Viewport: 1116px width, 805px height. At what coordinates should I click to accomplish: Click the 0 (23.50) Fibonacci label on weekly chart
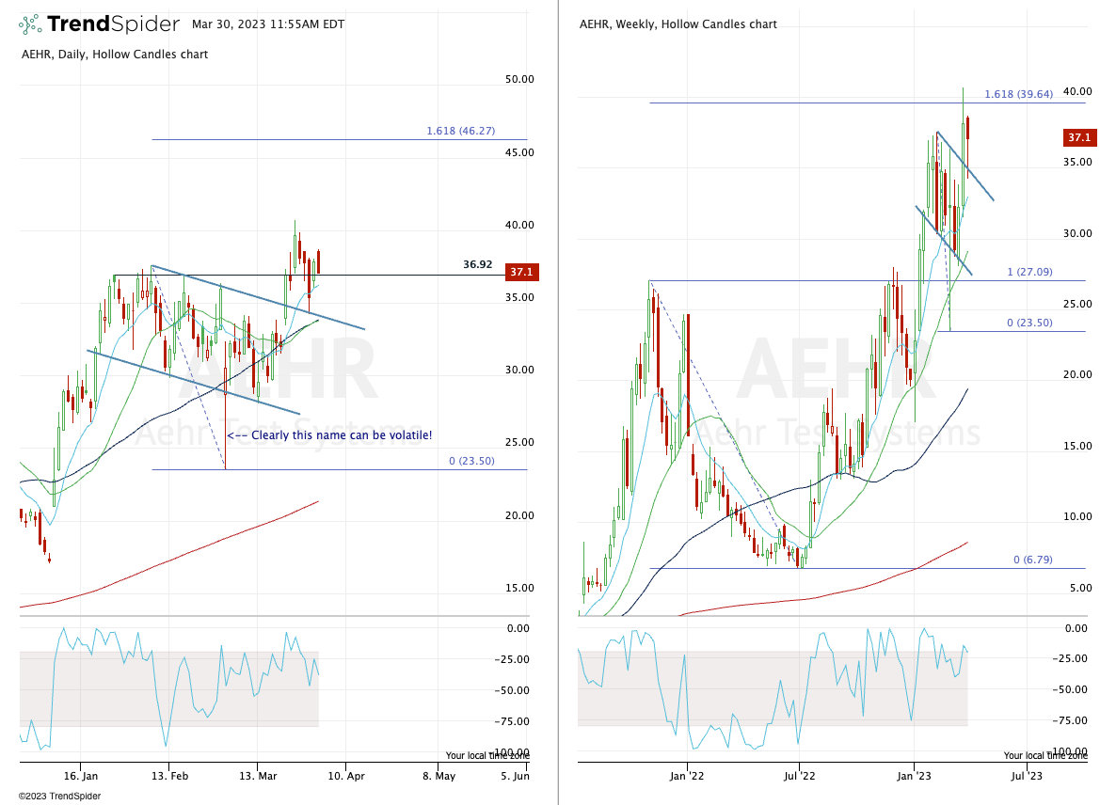click(x=1029, y=323)
